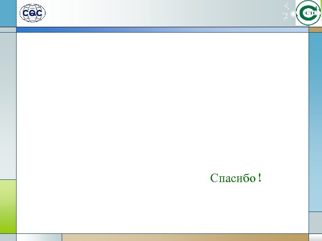
Task: Click the blue square in top-left corner
Action: pyautogui.click(x=8, y=13)
